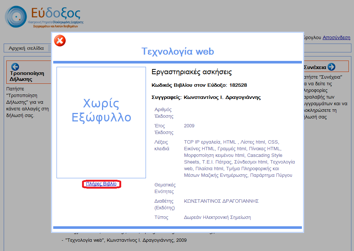Click the keywords text starting with TCP IP εργαλεία
This screenshot has height=251, width=354.
tap(239, 159)
